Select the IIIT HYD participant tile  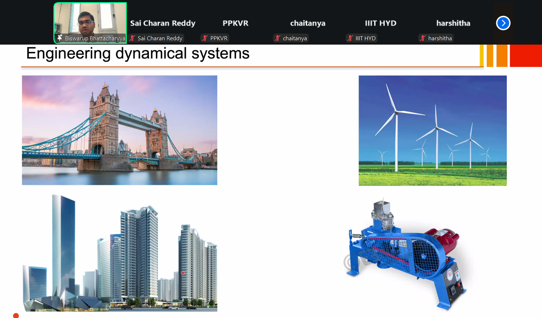click(x=380, y=23)
